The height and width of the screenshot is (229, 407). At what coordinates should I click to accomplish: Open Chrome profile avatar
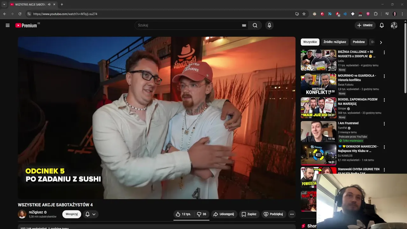pos(395,14)
